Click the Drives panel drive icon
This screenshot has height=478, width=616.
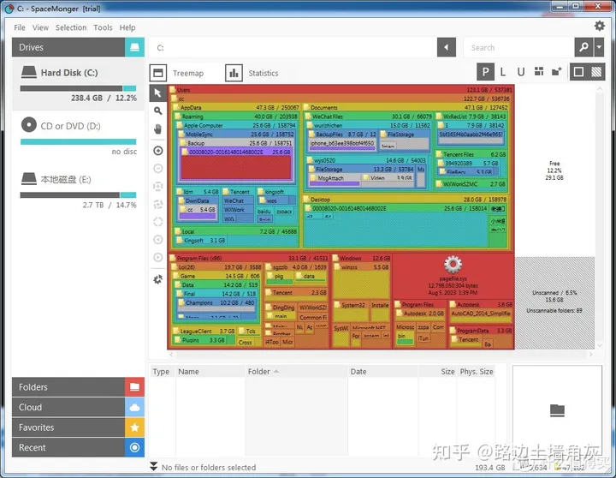(135, 47)
